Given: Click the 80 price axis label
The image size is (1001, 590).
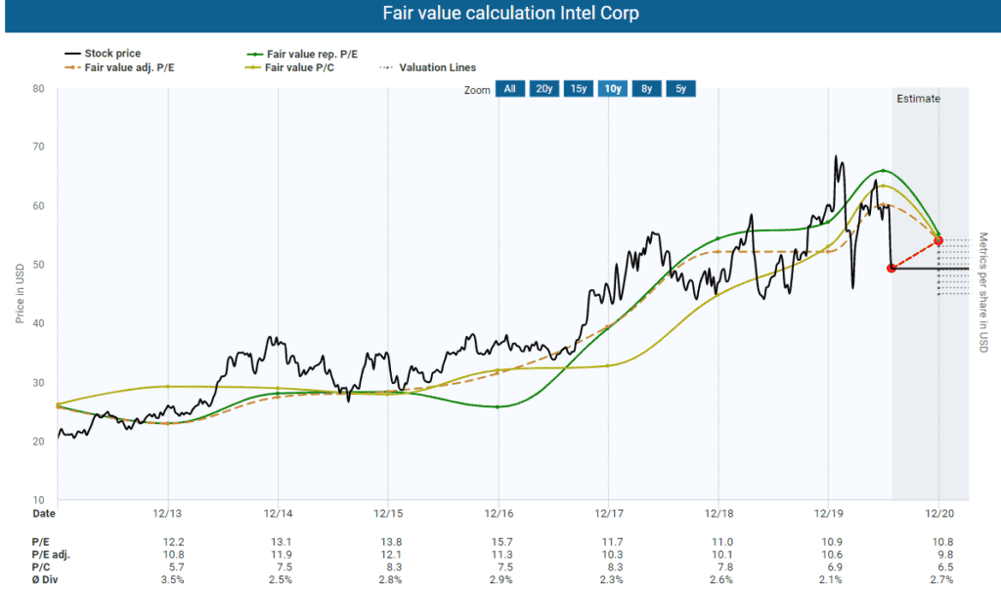Looking at the screenshot, I should pyautogui.click(x=38, y=89).
